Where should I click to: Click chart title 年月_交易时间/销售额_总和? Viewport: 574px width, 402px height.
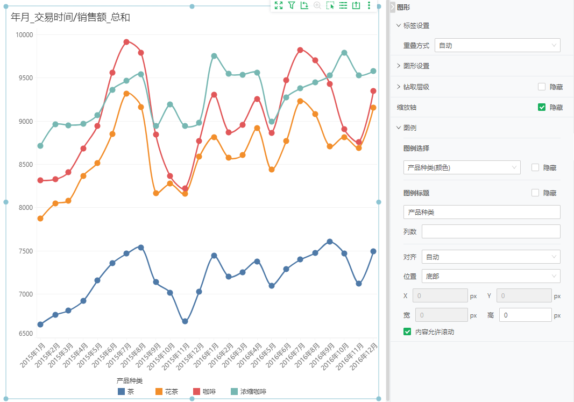[x=70, y=17]
